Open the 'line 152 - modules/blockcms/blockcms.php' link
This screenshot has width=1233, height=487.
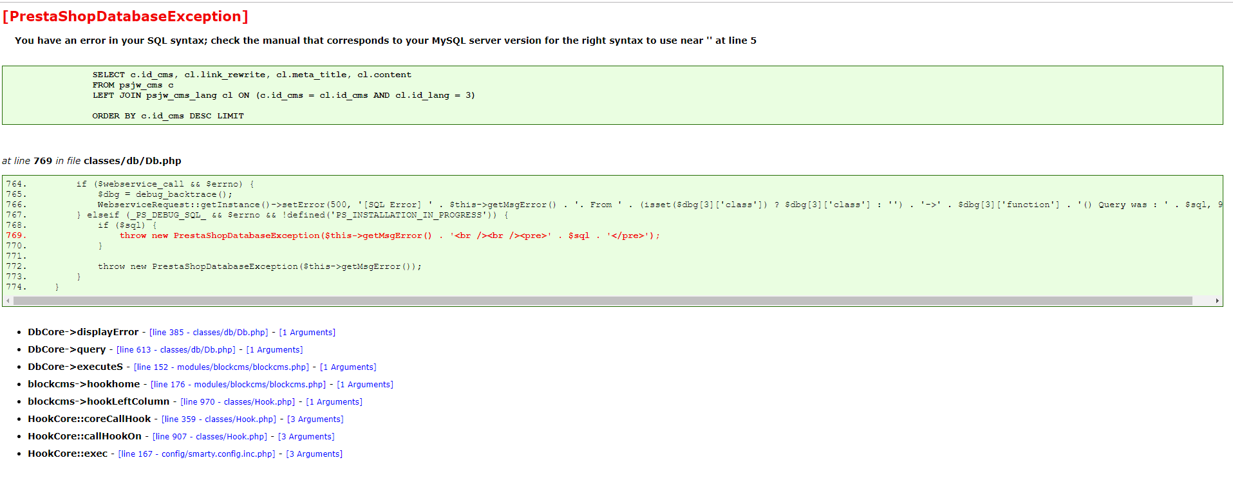pos(221,367)
